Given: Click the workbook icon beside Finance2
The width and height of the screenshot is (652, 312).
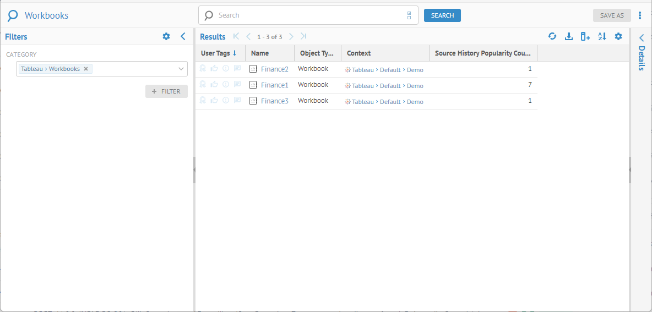Looking at the screenshot, I should pos(253,69).
